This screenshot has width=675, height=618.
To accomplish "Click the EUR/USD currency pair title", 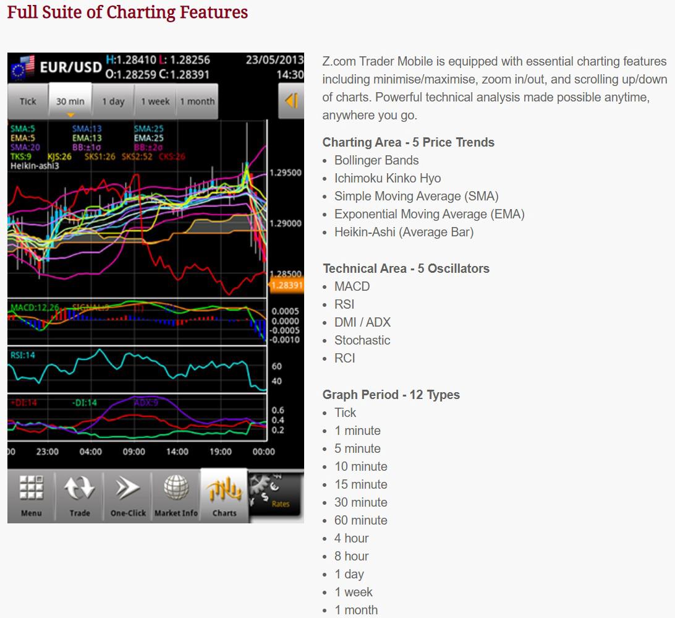I will [70, 67].
